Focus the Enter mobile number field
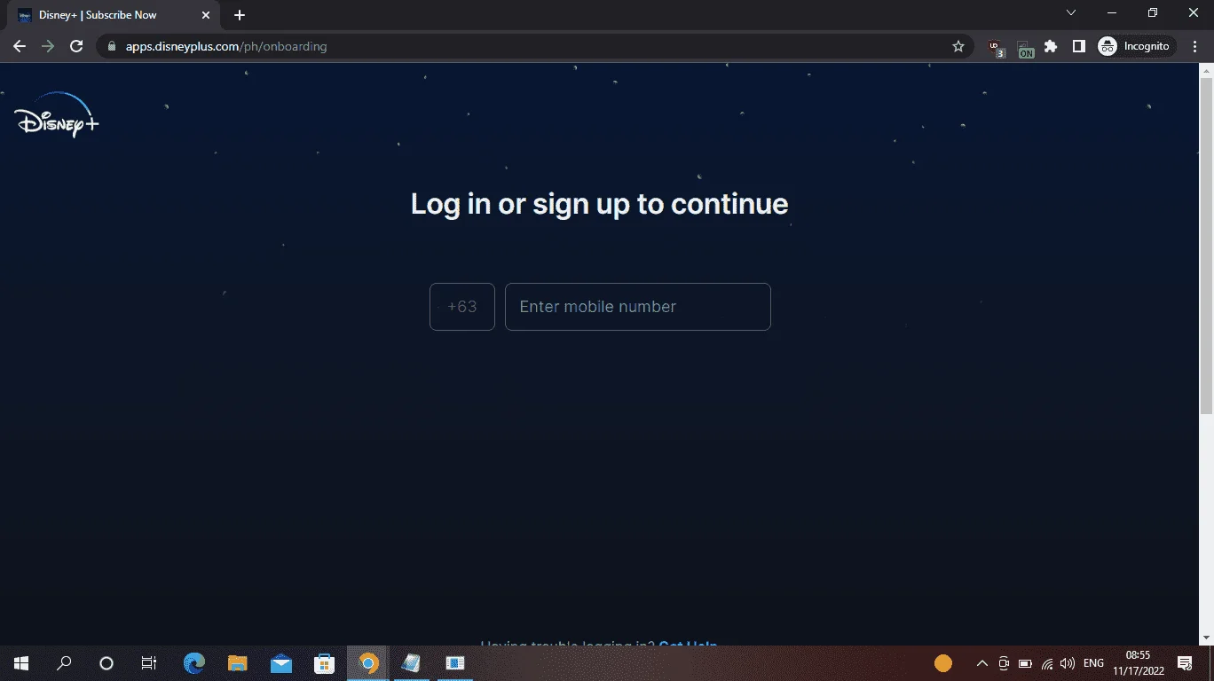This screenshot has width=1214, height=681. (x=638, y=307)
